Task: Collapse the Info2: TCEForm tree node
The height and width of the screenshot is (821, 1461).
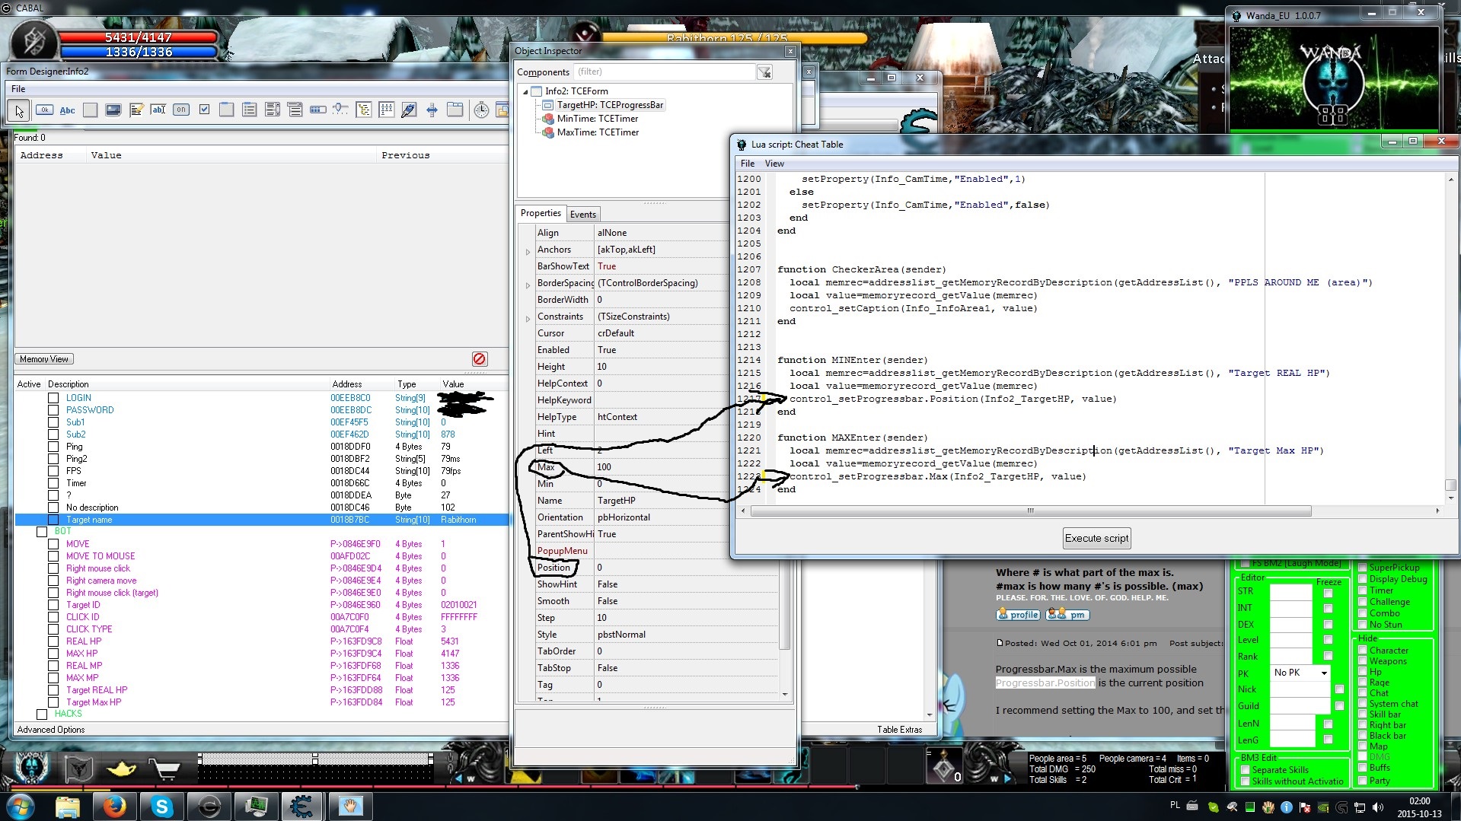Action: click(x=525, y=91)
